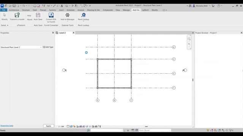Click the Modify ribbon tab
Viewport: 243px width, 136px height.
(155, 10)
